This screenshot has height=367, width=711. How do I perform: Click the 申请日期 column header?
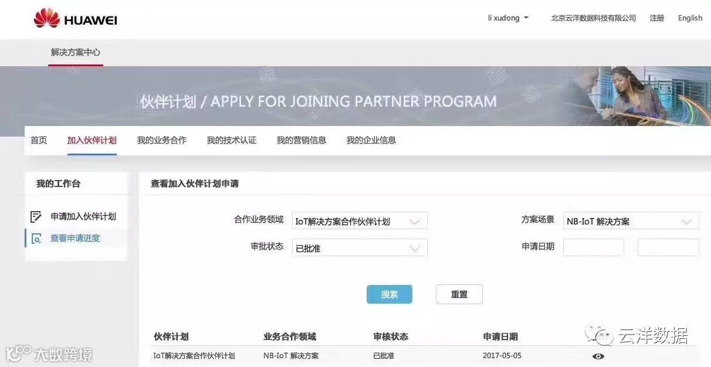(x=500, y=337)
